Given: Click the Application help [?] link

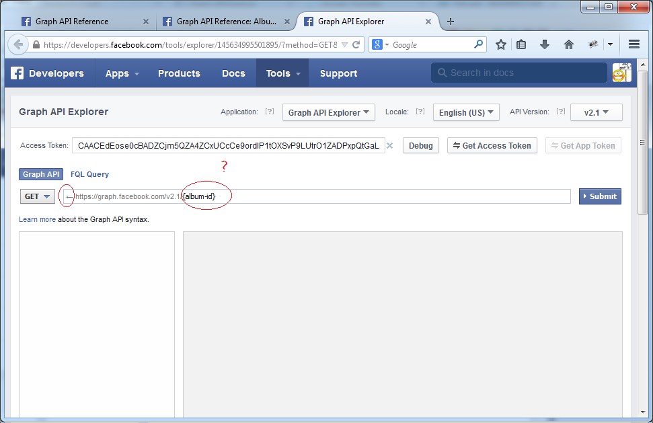Looking at the screenshot, I should pyautogui.click(x=270, y=112).
